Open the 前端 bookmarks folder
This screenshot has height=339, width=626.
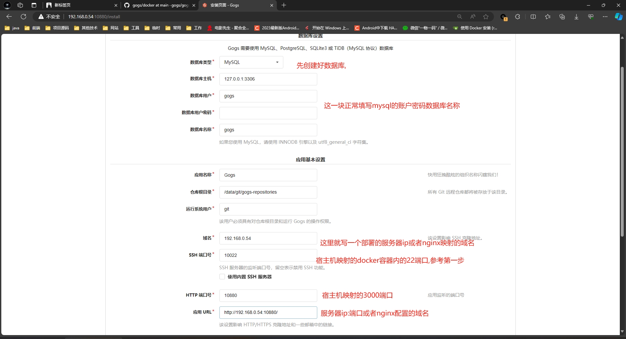coord(33,28)
